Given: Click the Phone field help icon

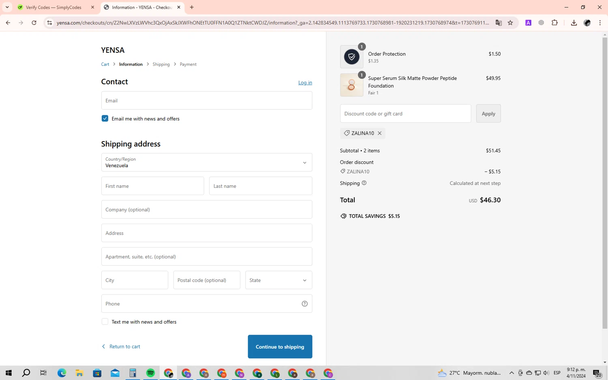Looking at the screenshot, I should click(x=304, y=304).
